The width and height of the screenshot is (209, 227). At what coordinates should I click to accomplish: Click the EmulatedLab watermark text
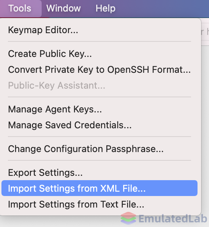[x=173, y=218]
